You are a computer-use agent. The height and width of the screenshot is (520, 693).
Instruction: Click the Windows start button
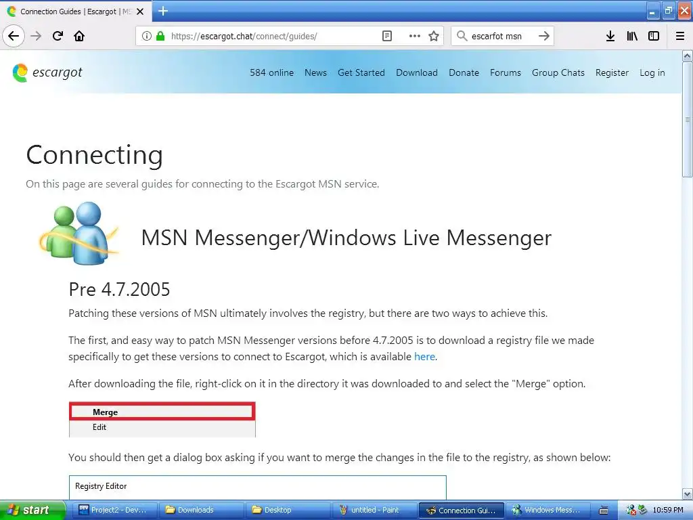click(x=32, y=510)
